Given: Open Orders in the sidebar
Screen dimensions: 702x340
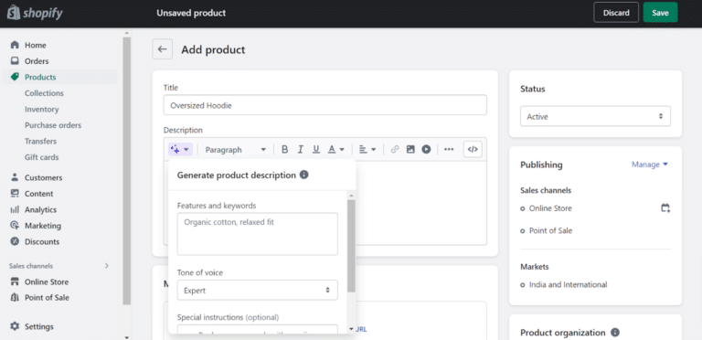Looking at the screenshot, I should 37,61.
